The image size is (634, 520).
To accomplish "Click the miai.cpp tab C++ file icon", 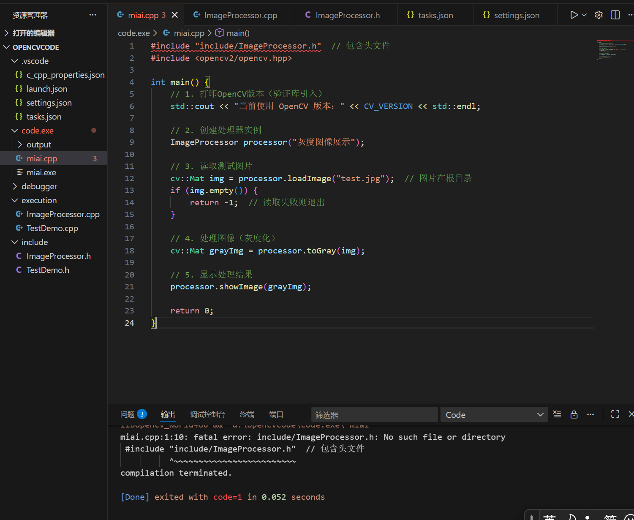I will click(x=121, y=15).
